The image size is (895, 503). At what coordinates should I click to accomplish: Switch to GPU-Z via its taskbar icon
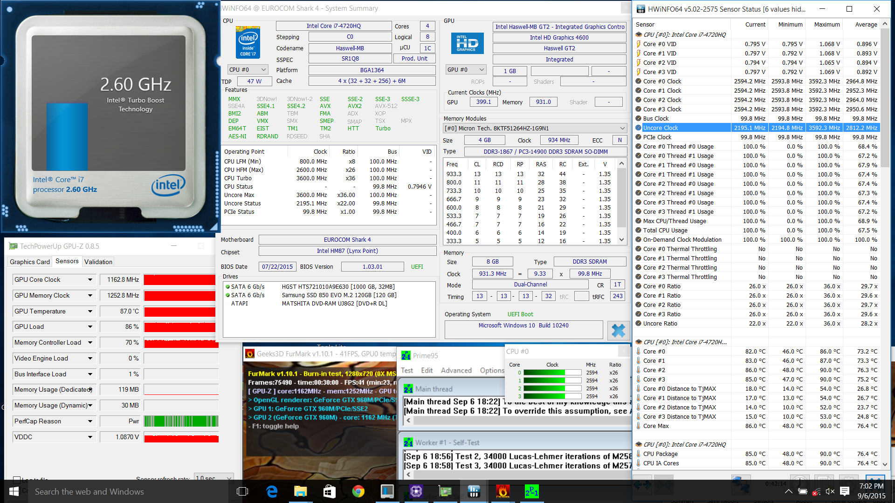[445, 491]
